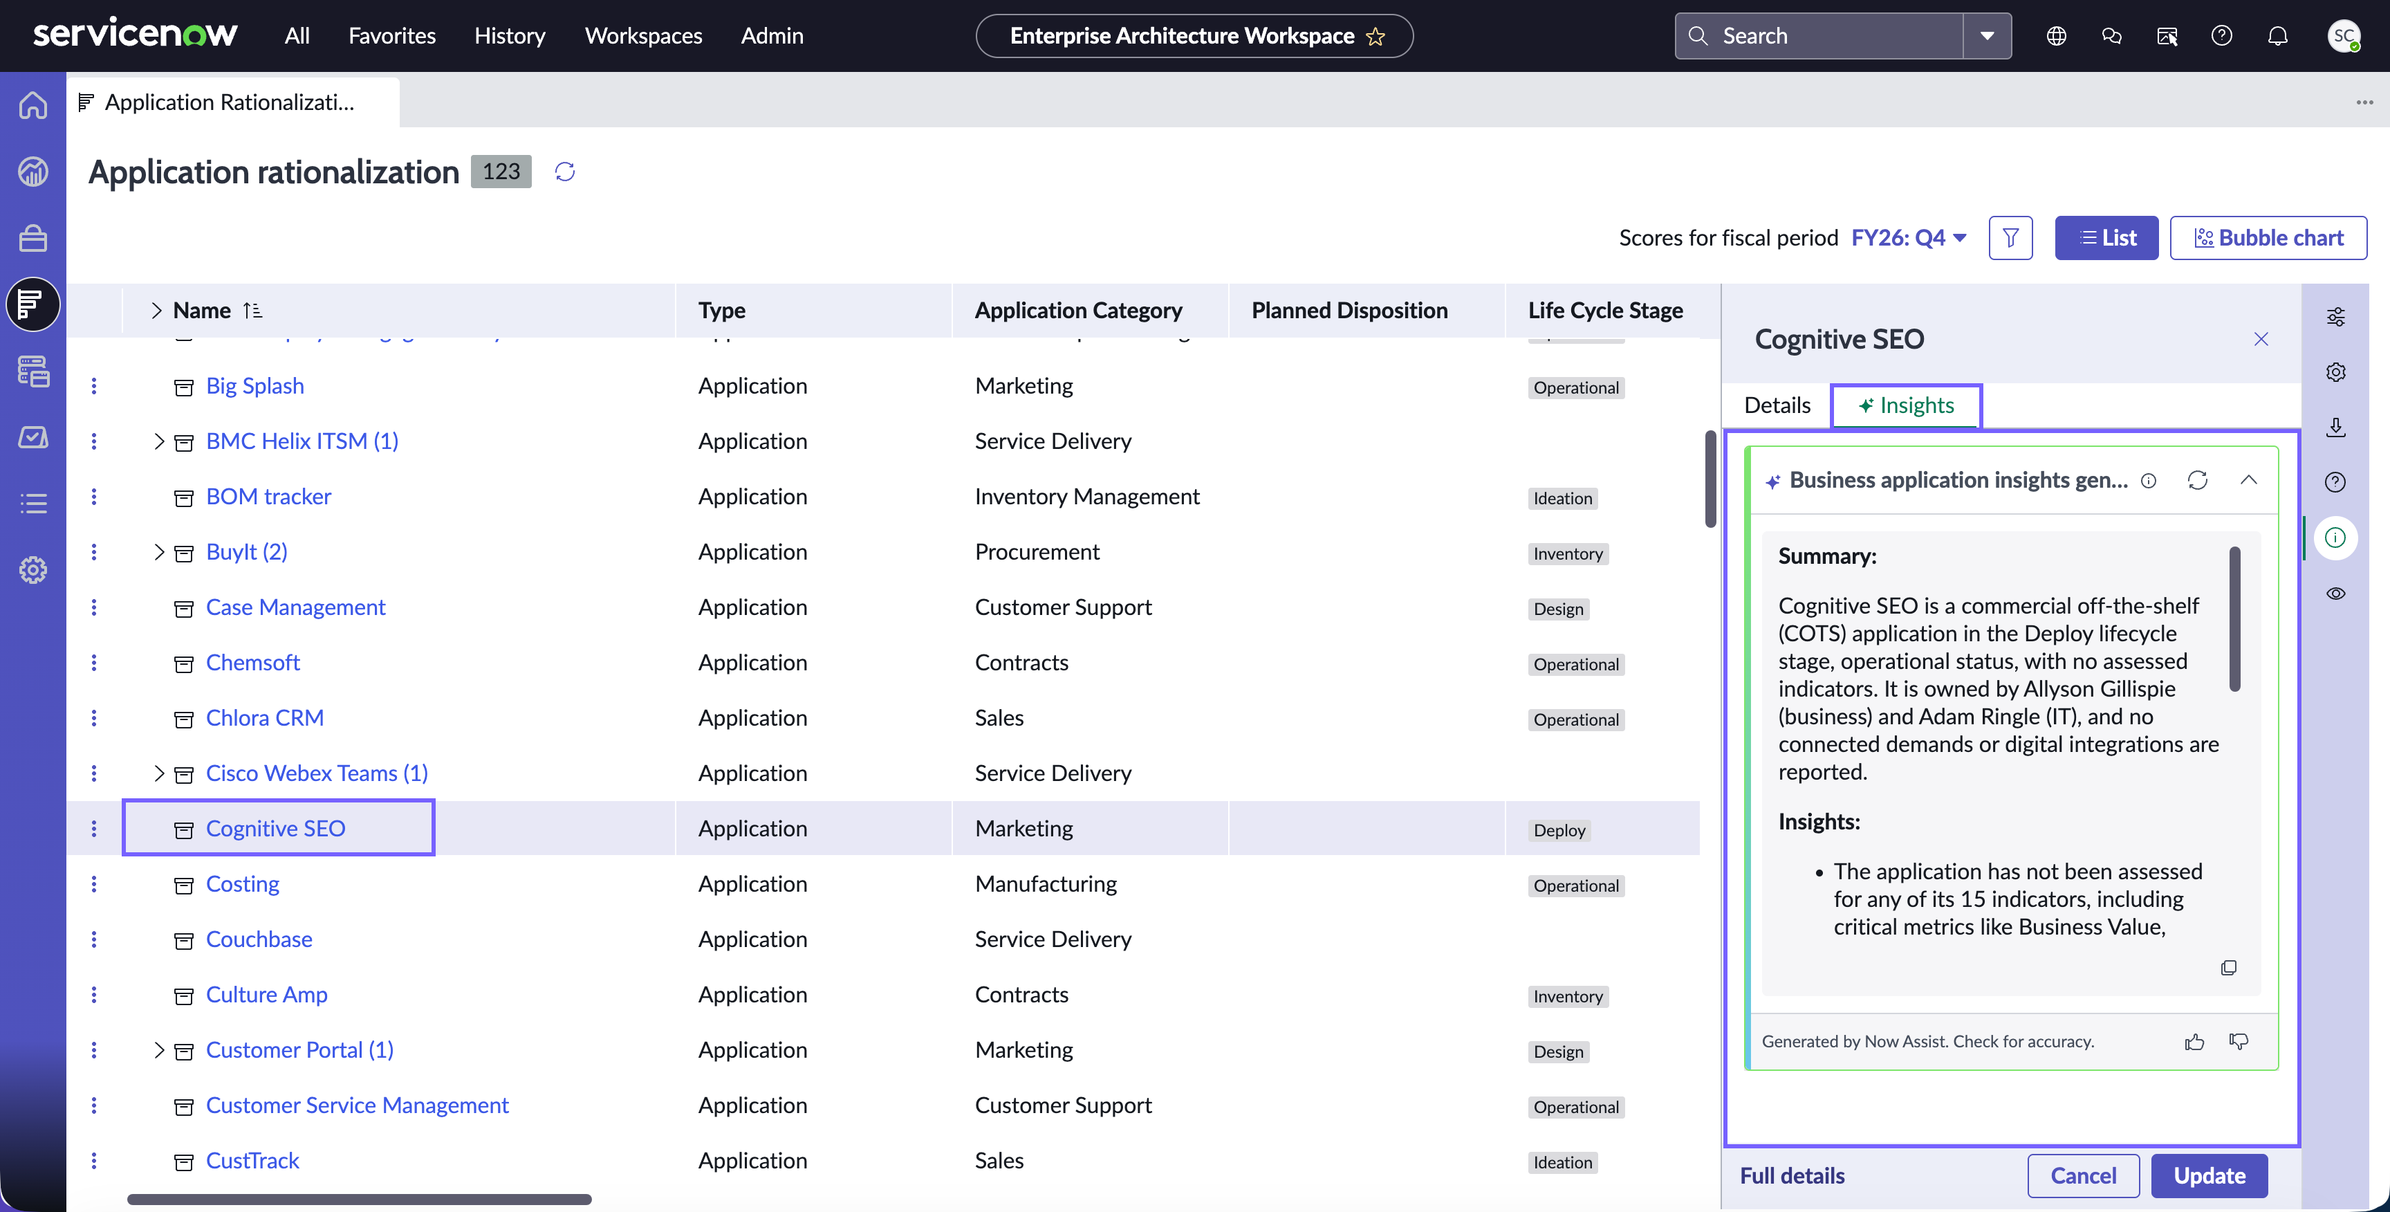Click the help icon in right rail
The width and height of the screenshot is (2390, 1212).
click(2335, 483)
